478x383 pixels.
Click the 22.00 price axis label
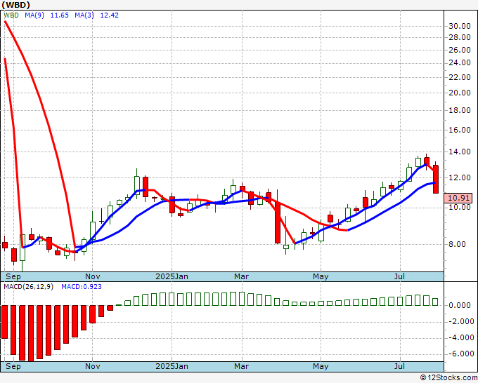pyautogui.click(x=460, y=77)
